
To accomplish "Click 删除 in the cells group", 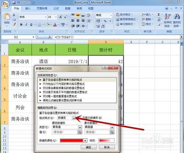I will pos(147,19).
